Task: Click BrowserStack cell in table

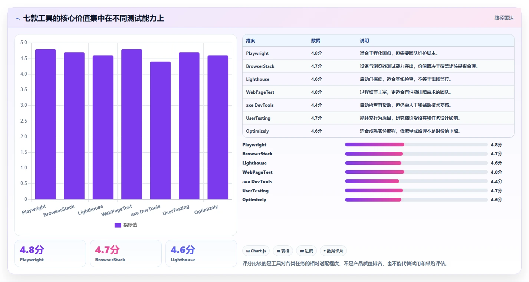Action: point(260,66)
